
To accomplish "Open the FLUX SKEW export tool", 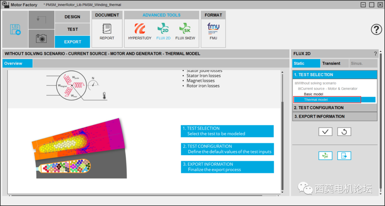I will coord(185,32).
